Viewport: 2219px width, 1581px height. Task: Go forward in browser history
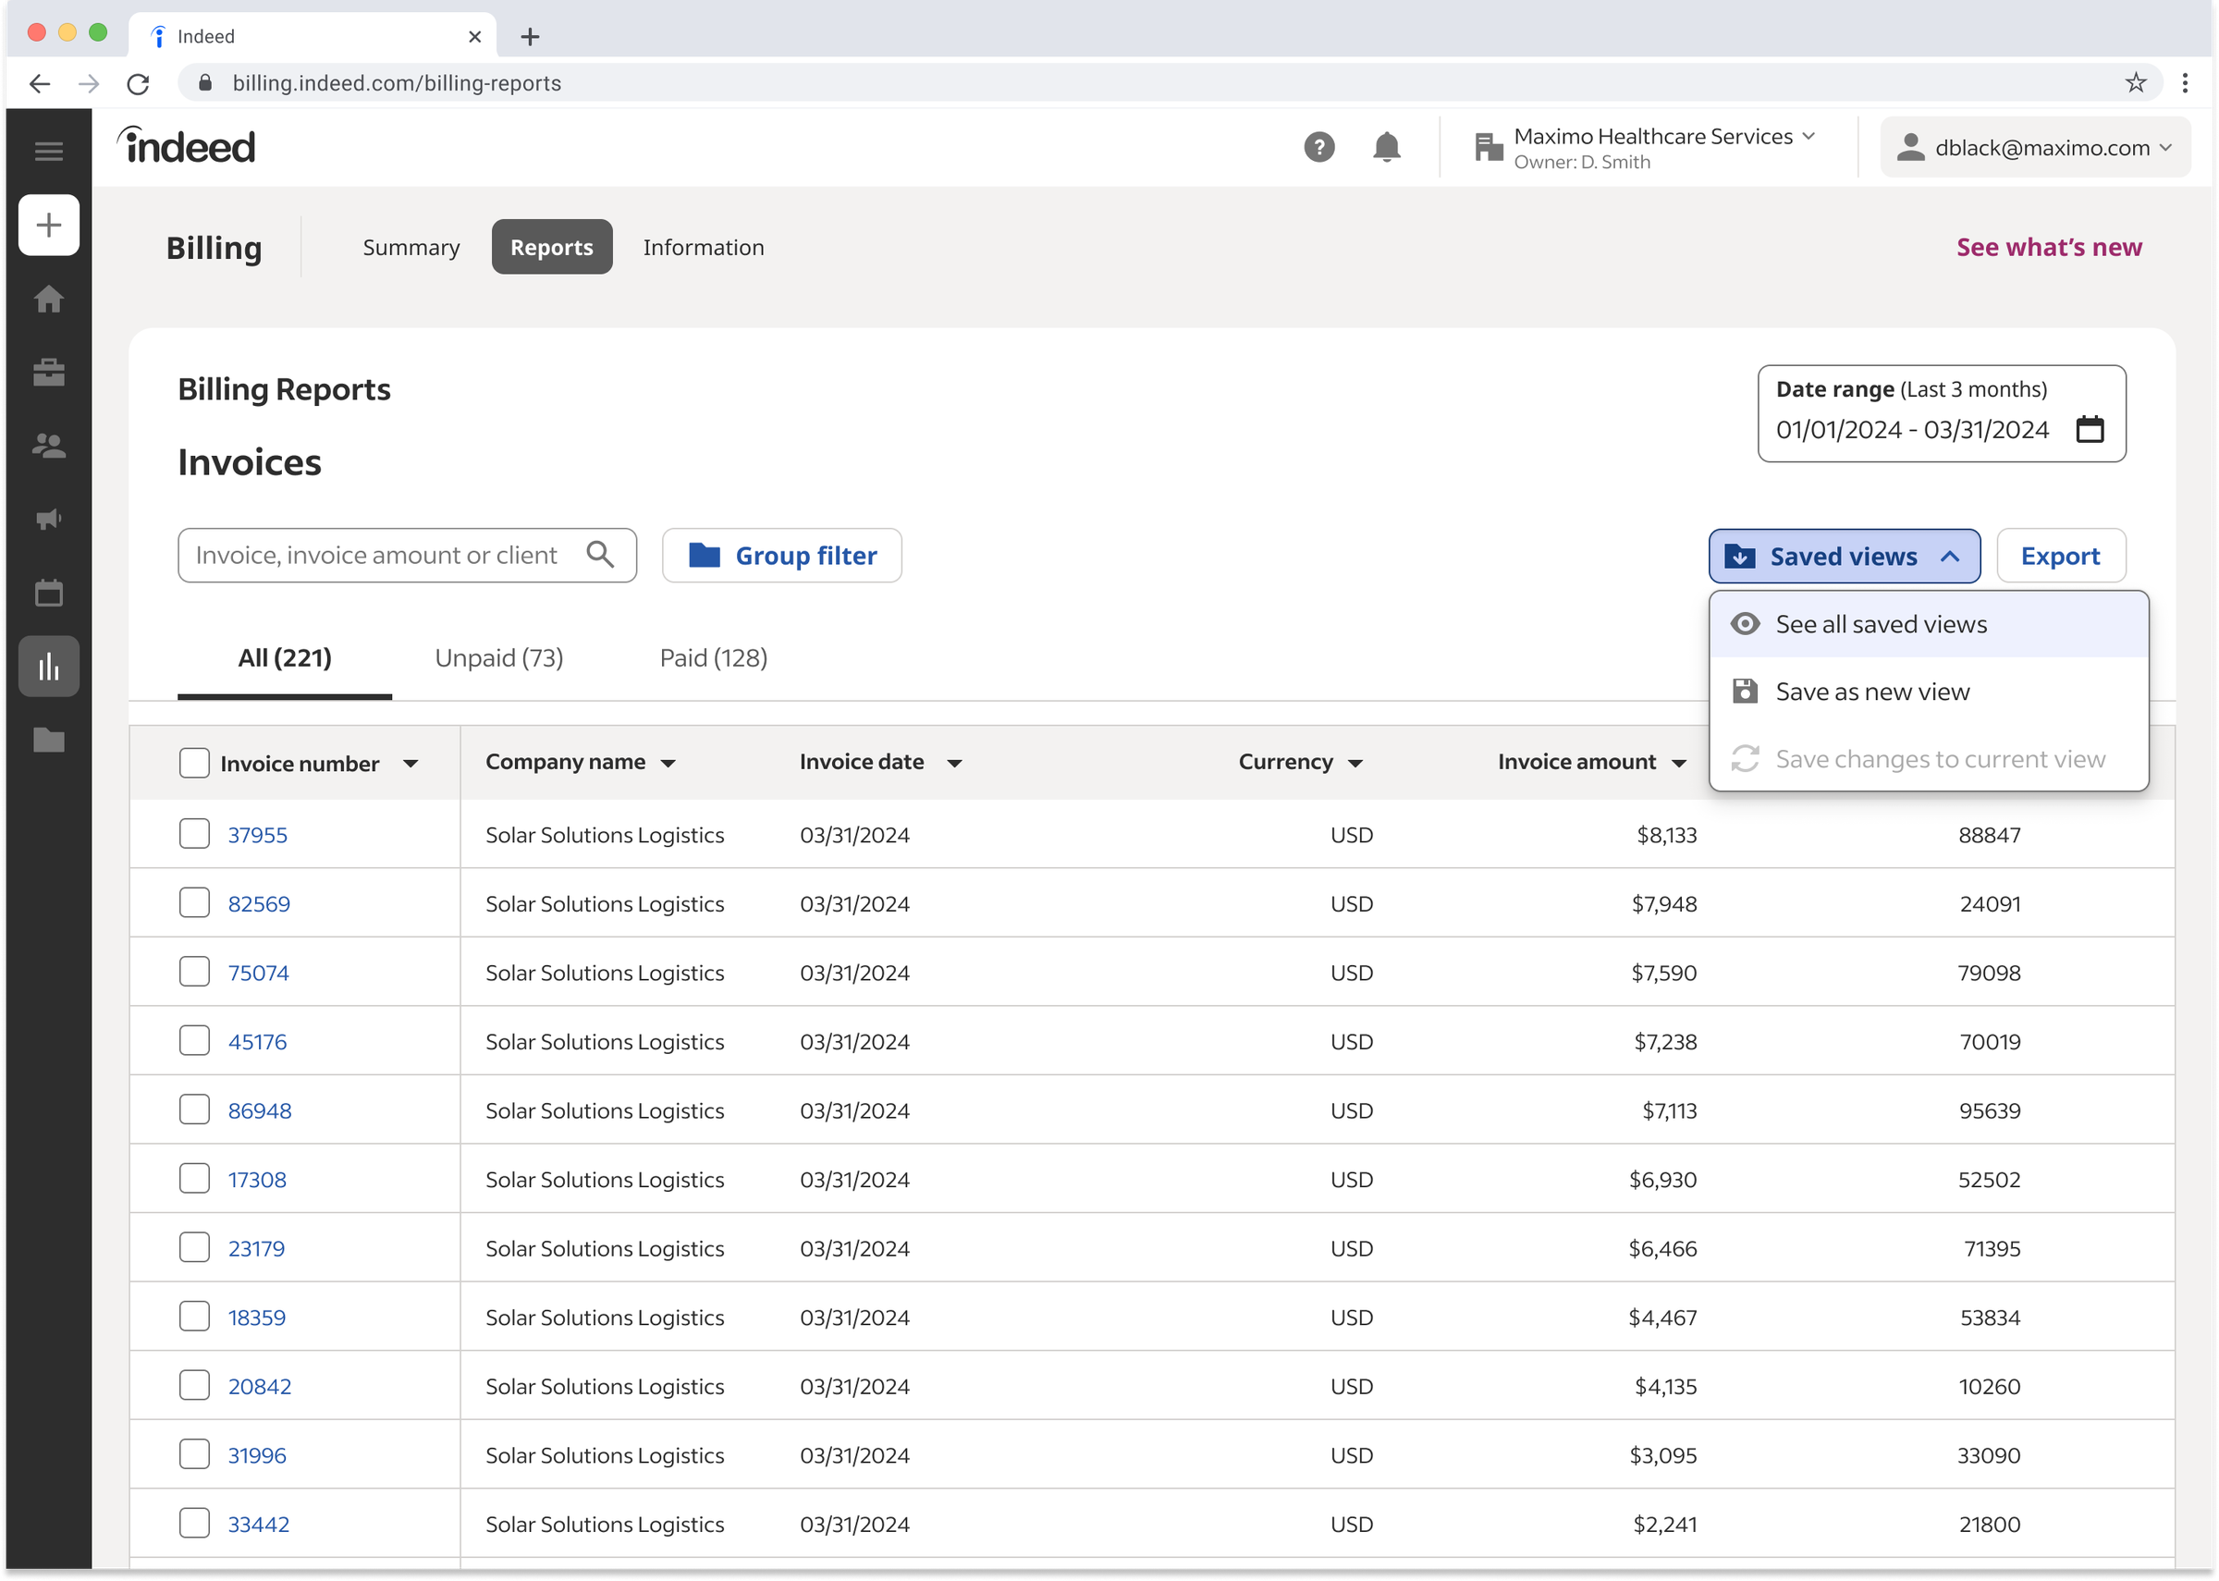click(x=89, y=84)
